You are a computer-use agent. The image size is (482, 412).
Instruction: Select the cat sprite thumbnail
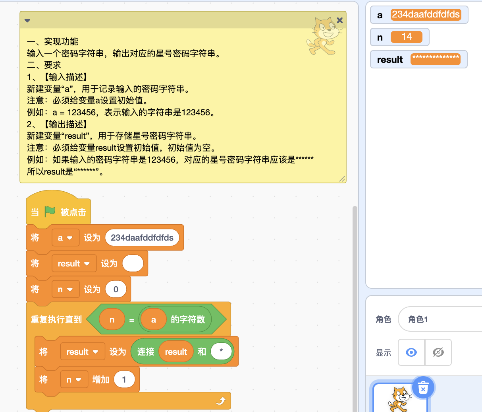tap(399, 399)
